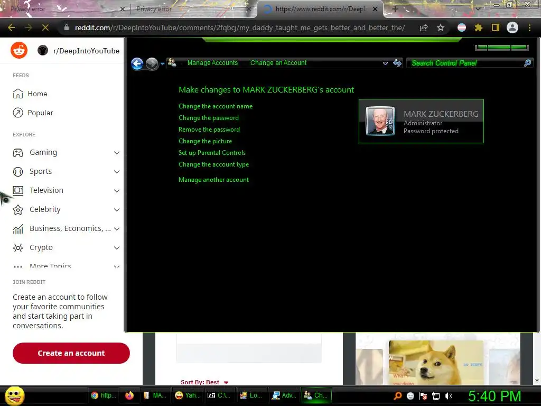Click the Sports ball icon
This screenshot has width=541, height=406.
18,172
